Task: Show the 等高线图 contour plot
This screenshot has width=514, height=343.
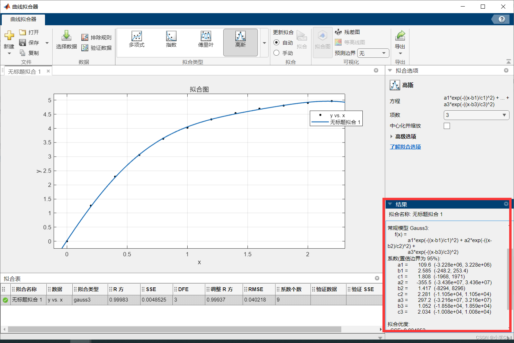Action: point(350,42)
